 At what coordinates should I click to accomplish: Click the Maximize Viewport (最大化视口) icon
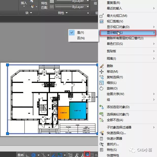[102, 16]
